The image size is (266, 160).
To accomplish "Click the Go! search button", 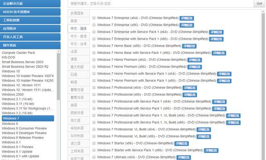I will point(259,4).
